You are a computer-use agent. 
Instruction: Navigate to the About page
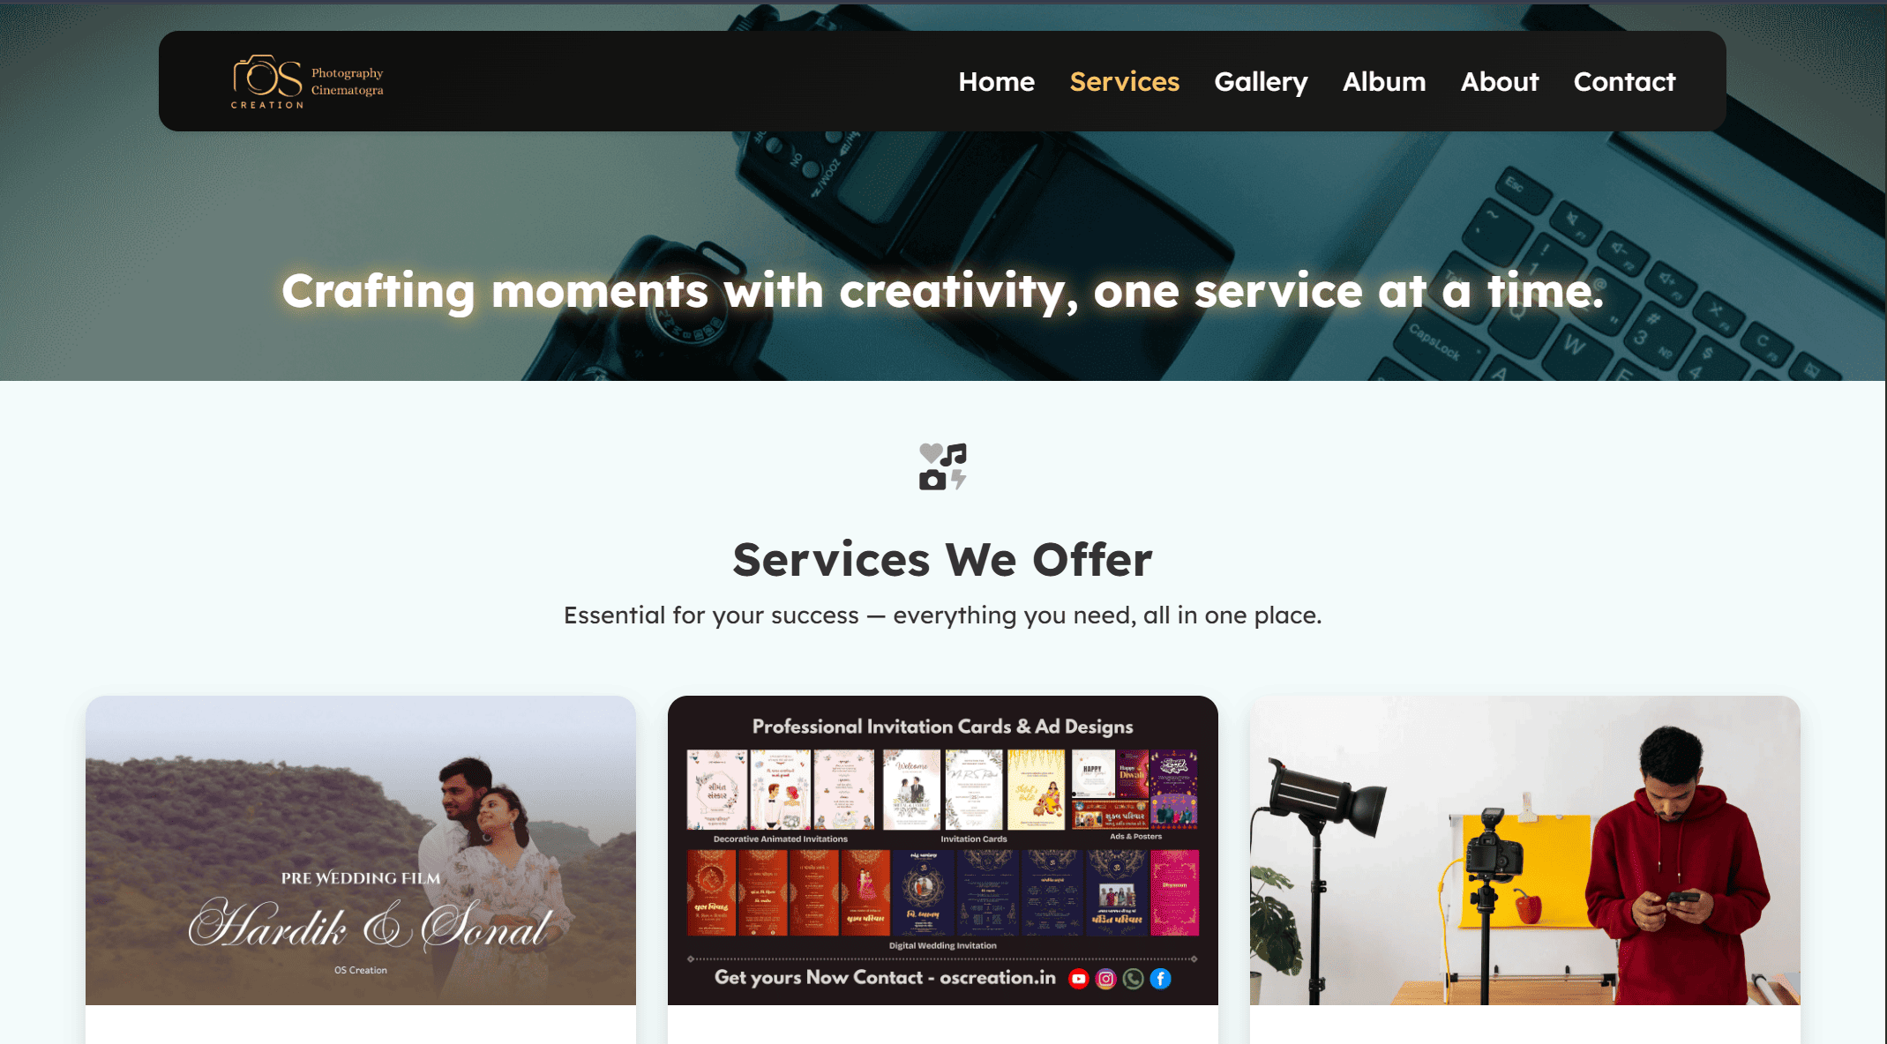click(x=1499, y=81)
